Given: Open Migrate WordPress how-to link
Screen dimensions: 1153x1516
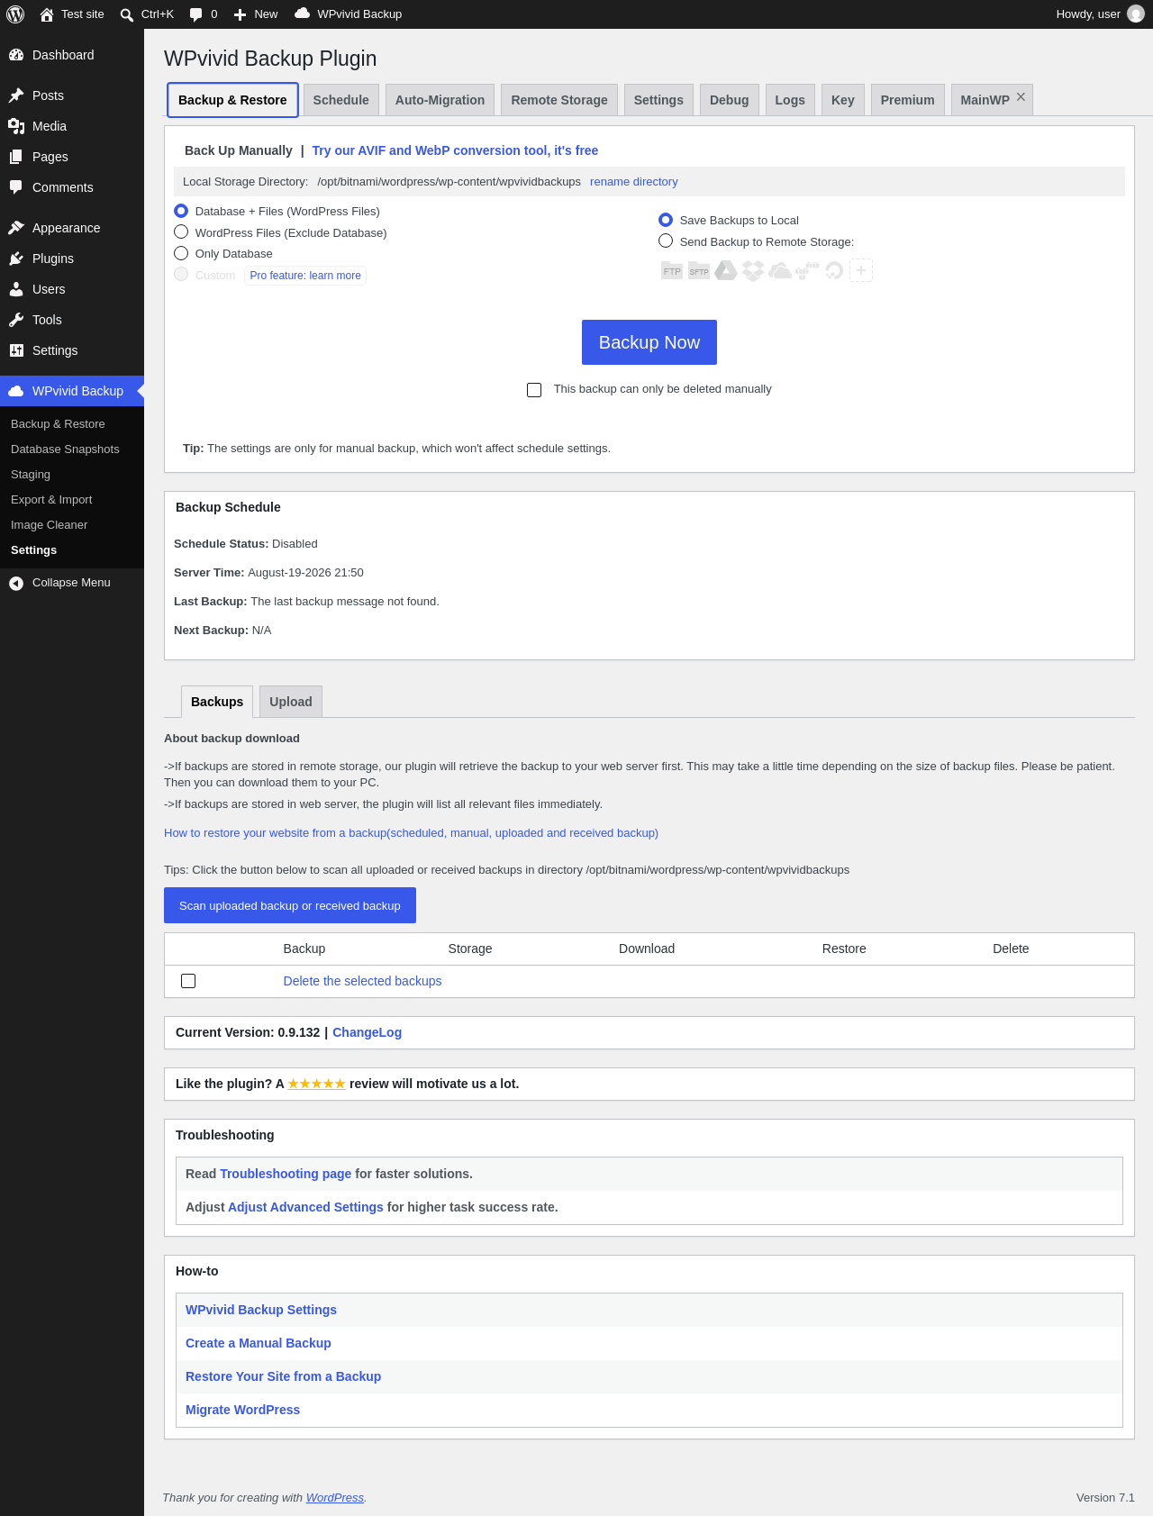Looking at the screenshot, I should pos(242,1410).
